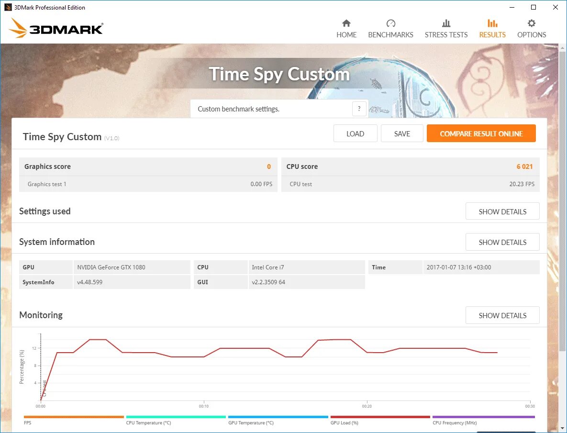Click the Time Spy Custom banner title
Screen dimensions: 567x433
(279, 75)
